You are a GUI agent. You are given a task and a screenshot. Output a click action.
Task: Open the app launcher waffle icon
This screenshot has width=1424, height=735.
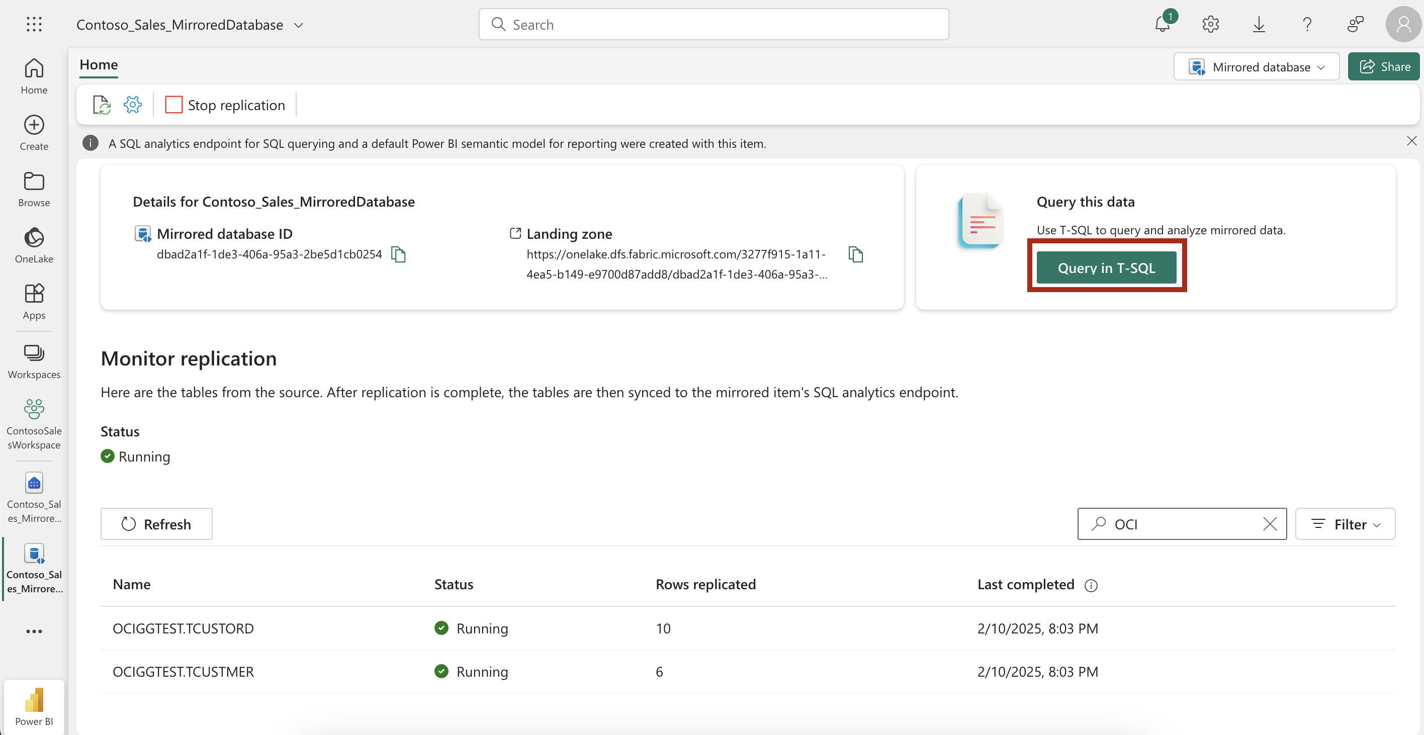click(x=34, y=24)
